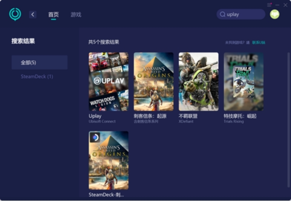The image size is (291, 201).
Task: Minimize the window
Action: 277,5
